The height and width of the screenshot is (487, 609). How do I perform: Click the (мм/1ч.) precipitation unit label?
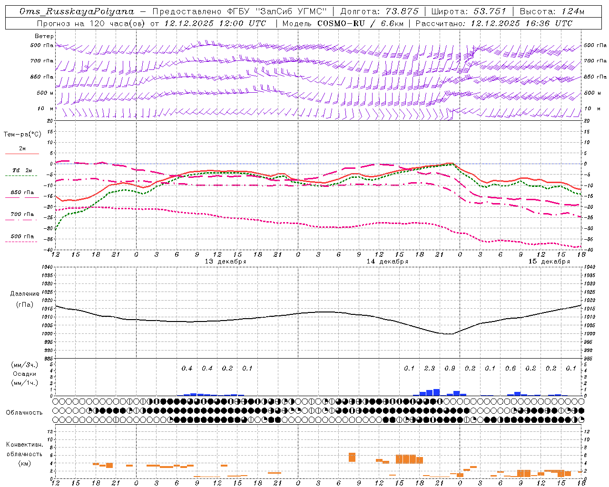pyautogui.click(x=24, y=383)
